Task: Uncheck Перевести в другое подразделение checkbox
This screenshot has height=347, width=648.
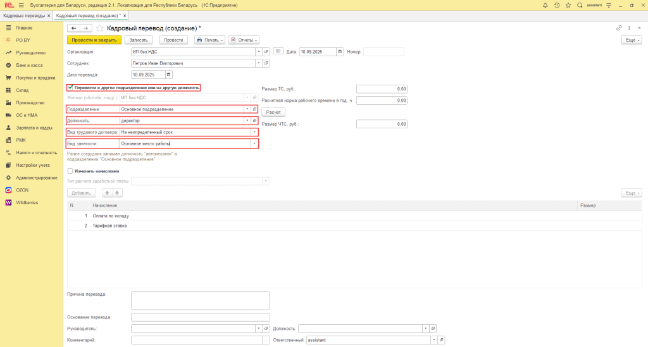Action: pos(70,87)
